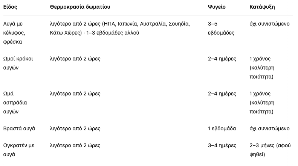Click the Είδος column header
Screen dimensions: 298x166
tap(10, 7)
